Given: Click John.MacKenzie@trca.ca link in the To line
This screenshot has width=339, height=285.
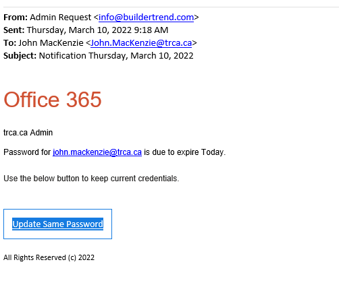Looking at the screenshot, I should click(x=141, y=43).
